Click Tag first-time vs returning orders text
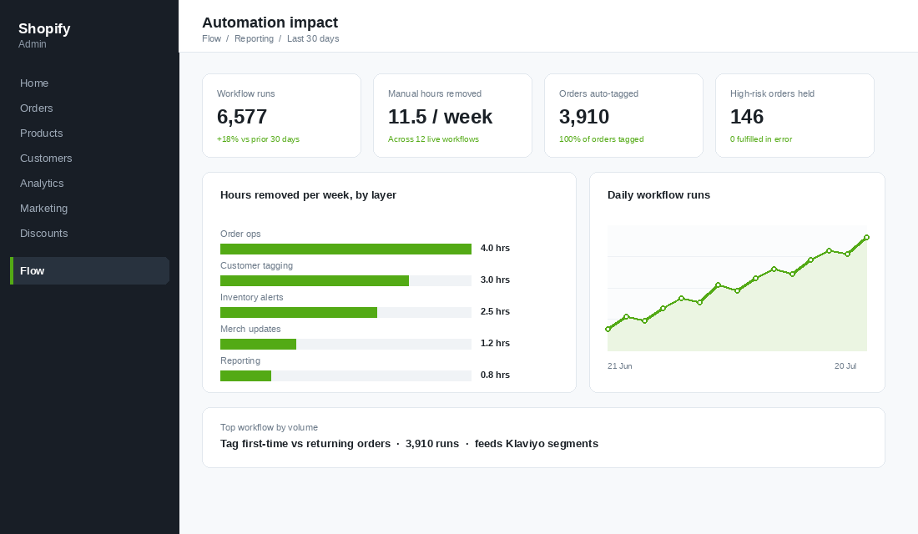The width and height of the screenshot is (918, 534). tap(305, 444)
